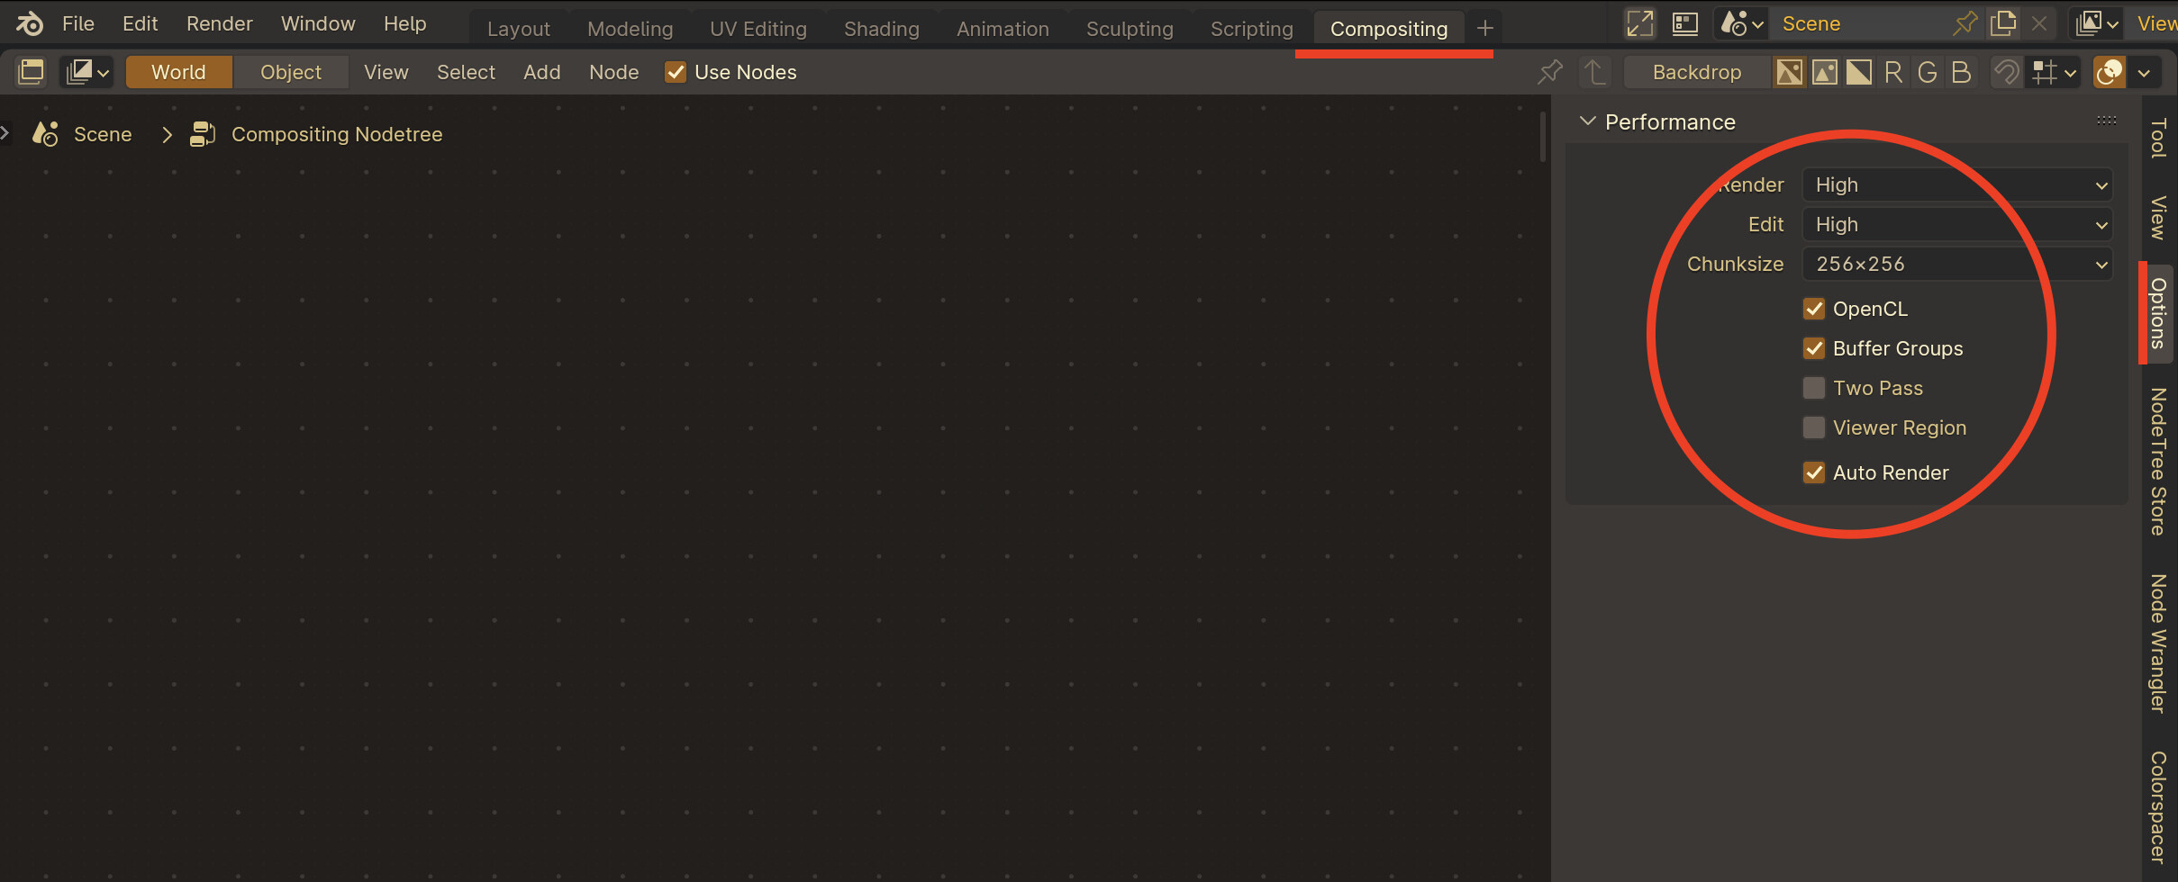Image resolution: width=2178 pixels, height=882 pixels.
Task: Toggle the snap magnet icon
Action: point(2006,72)
